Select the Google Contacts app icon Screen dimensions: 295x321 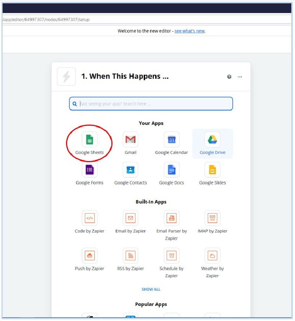tap(131, 170)
